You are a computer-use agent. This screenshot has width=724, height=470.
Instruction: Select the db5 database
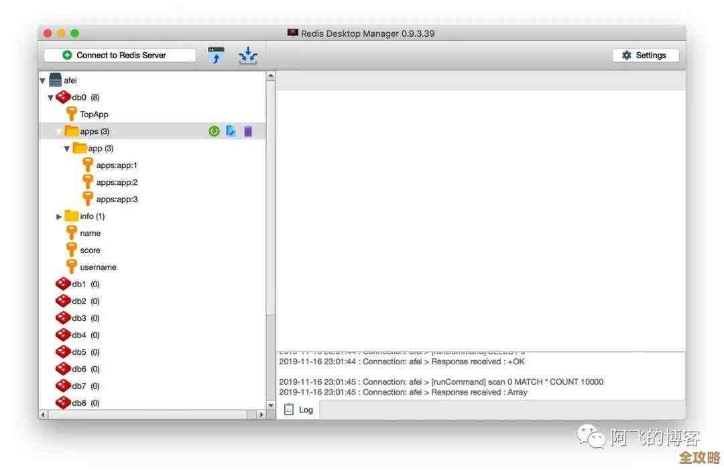point(79,352)
